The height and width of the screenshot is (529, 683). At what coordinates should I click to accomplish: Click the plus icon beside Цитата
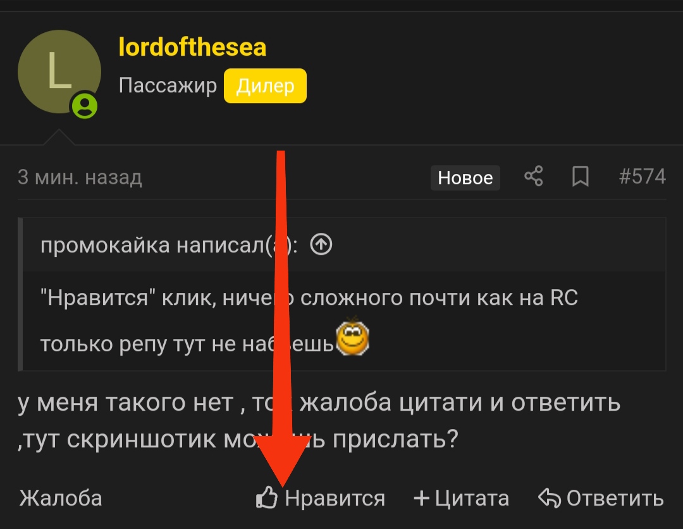coord(421,498)
